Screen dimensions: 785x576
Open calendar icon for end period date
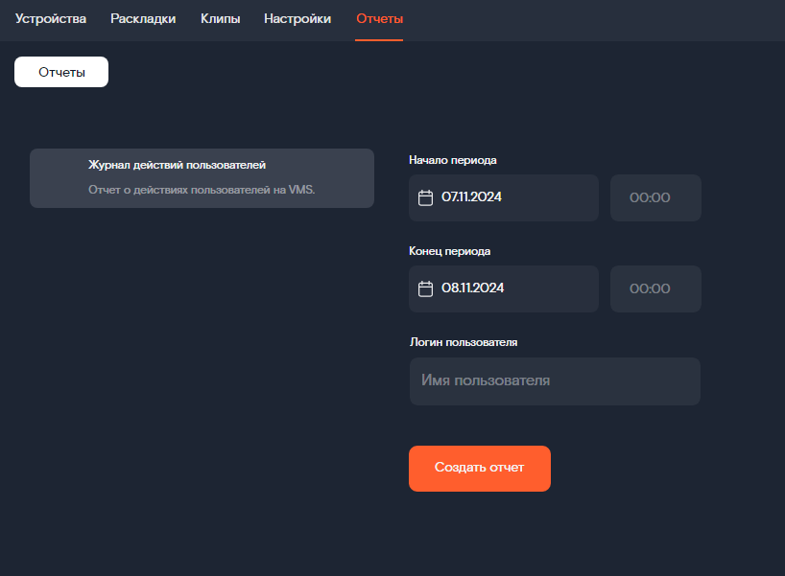point(426,288)
